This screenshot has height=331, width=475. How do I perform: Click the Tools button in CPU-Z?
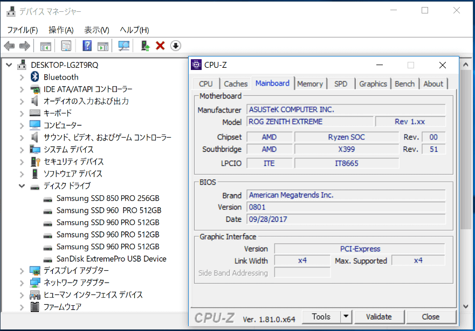(x=321, y=317)
